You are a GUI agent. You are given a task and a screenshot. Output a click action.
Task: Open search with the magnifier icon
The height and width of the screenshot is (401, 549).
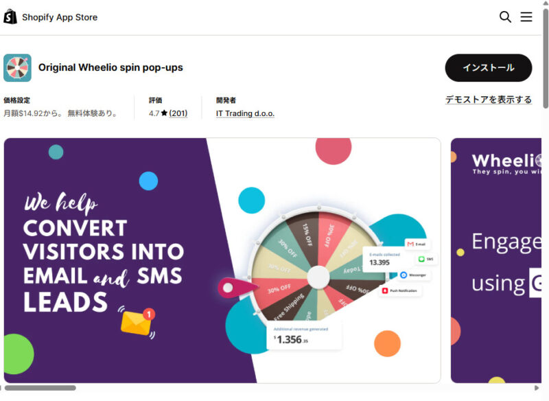pos(505,17)
